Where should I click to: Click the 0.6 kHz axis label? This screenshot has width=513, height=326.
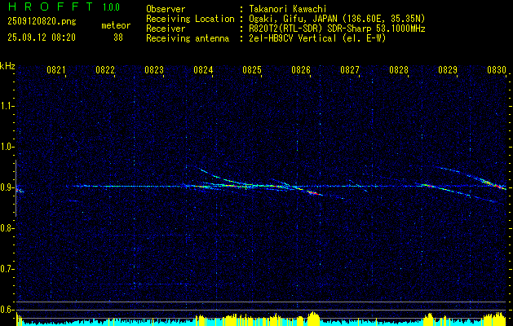coord(7,310)
